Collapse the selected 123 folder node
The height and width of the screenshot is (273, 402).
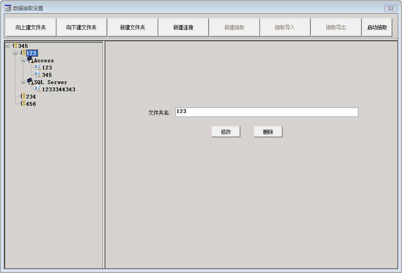(x=15, y=53)
